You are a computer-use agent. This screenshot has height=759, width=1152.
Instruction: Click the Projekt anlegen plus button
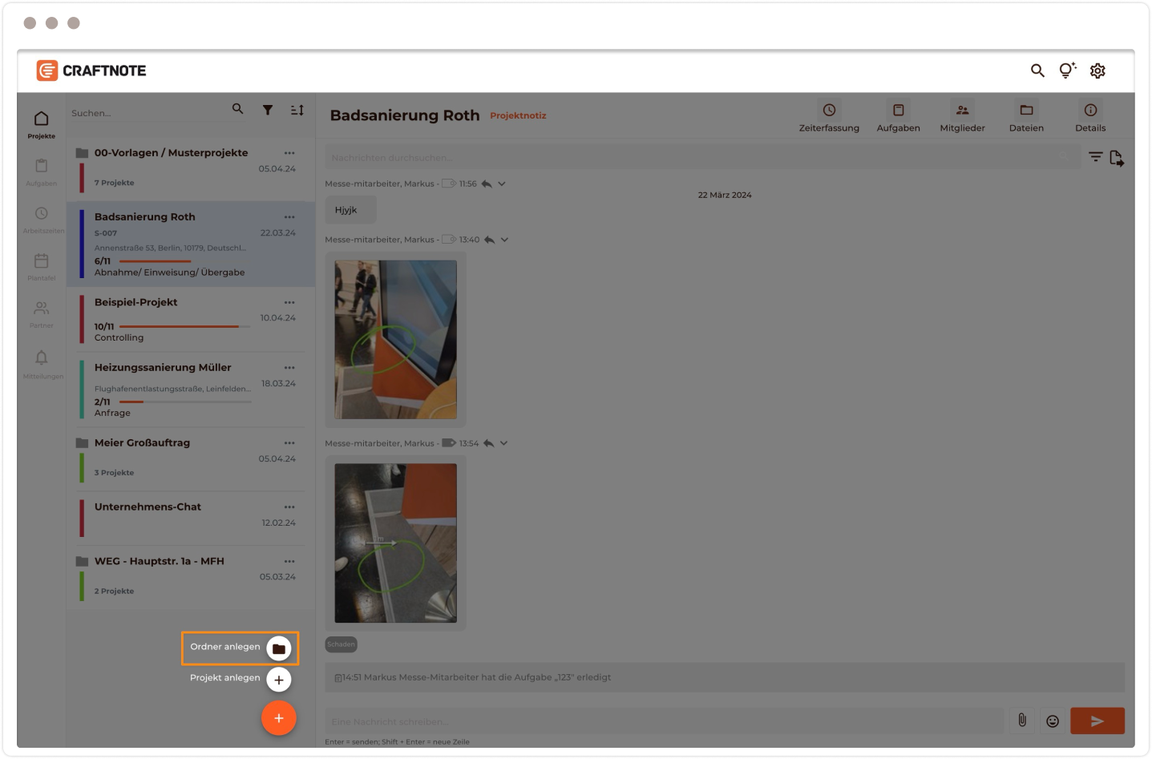[x=278, y=680]
